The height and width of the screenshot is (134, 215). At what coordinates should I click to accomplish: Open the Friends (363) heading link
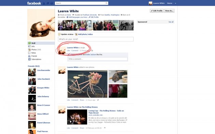click(33, 66)
